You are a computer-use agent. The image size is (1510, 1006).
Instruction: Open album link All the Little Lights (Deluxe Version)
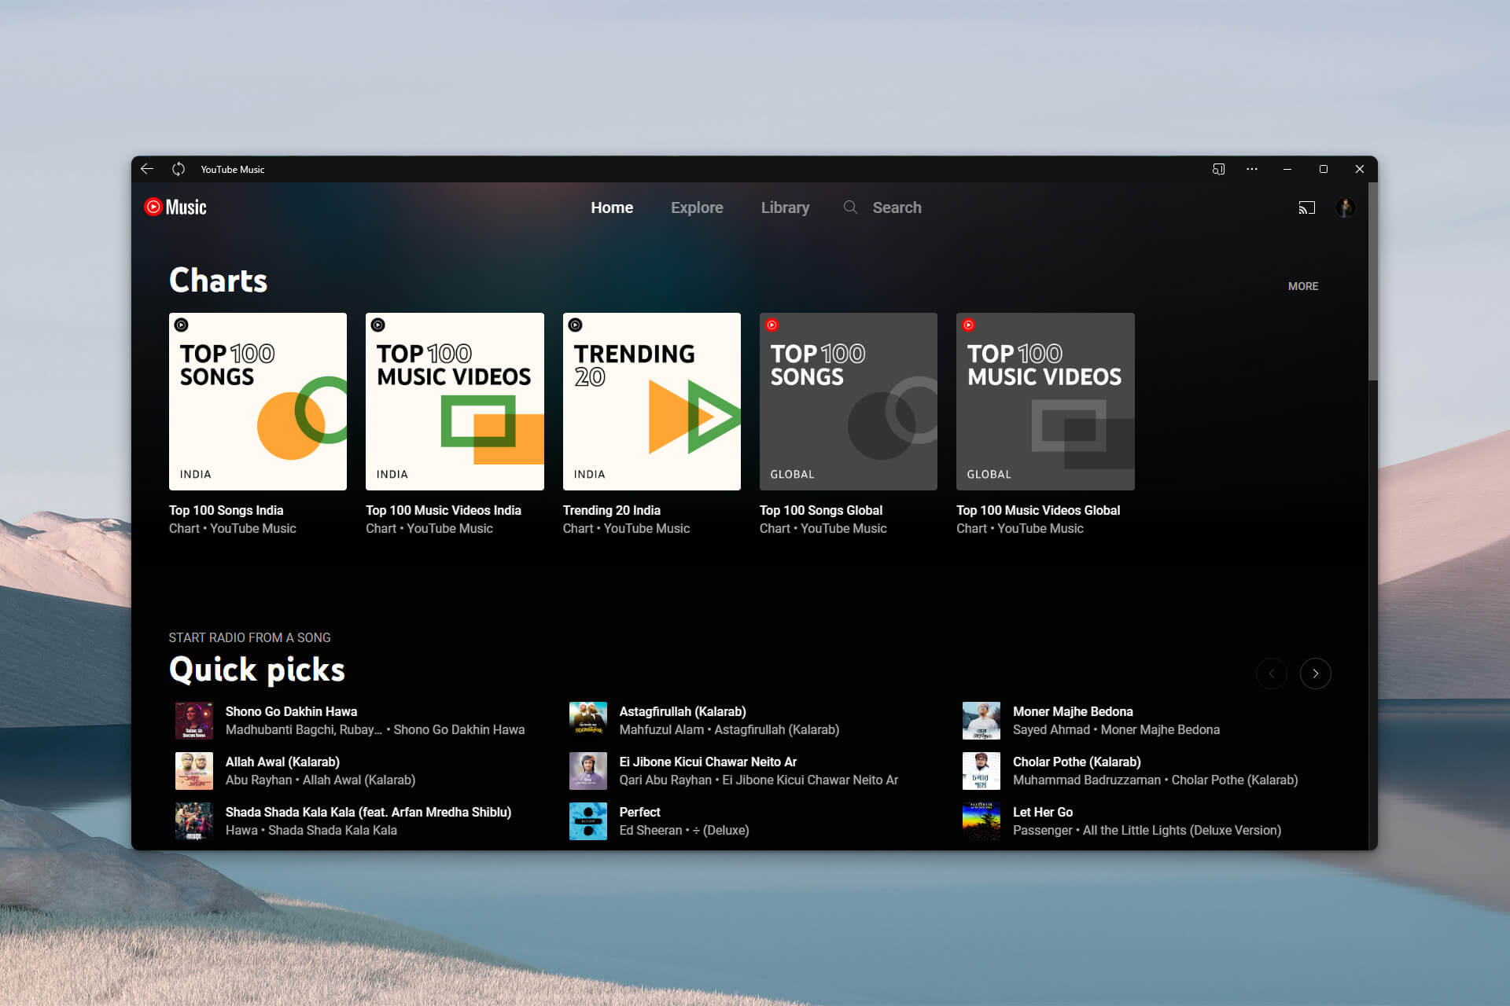[1182, 830]
